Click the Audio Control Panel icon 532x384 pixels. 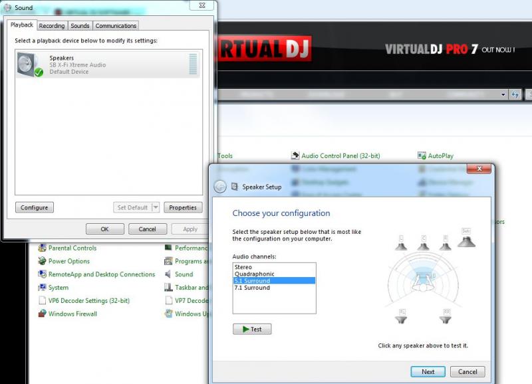tap(295, 155)
